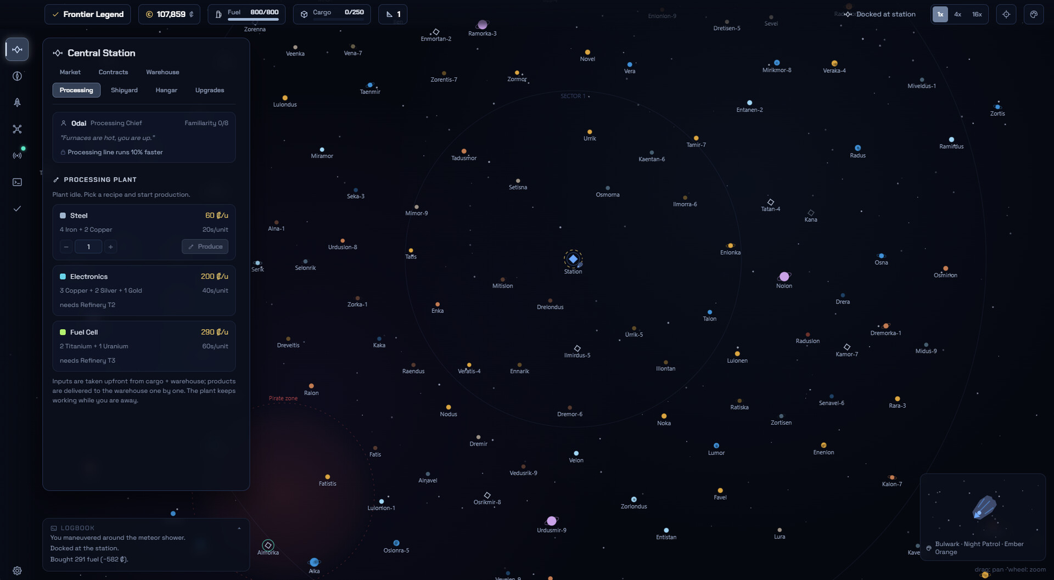Select the Almorka marker on the map
The width and height of the screenshot is (1054, 580).
coord(268,545)
